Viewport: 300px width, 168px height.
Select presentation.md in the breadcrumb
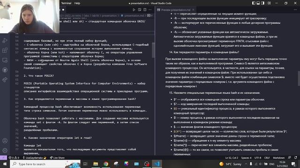pos(134,15)
